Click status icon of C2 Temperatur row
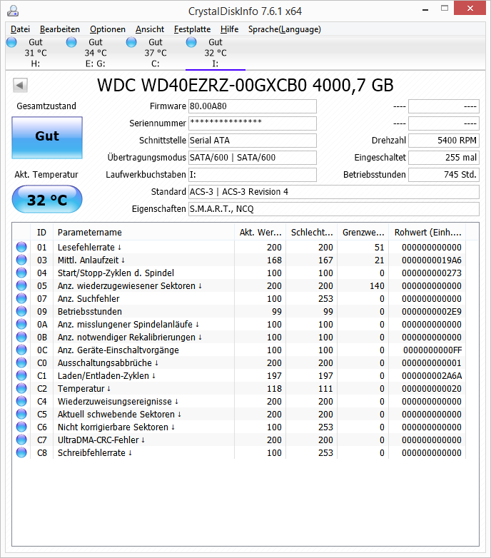The image size is (491, 558). pos(21,388)
